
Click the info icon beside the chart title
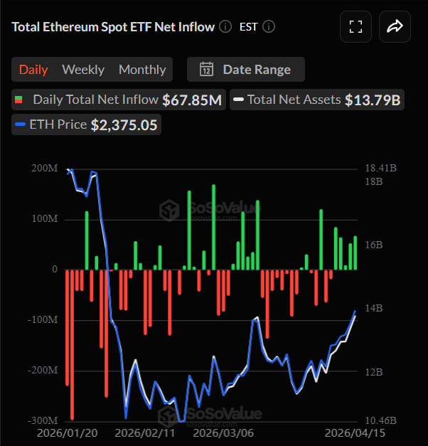click(225, 27)
